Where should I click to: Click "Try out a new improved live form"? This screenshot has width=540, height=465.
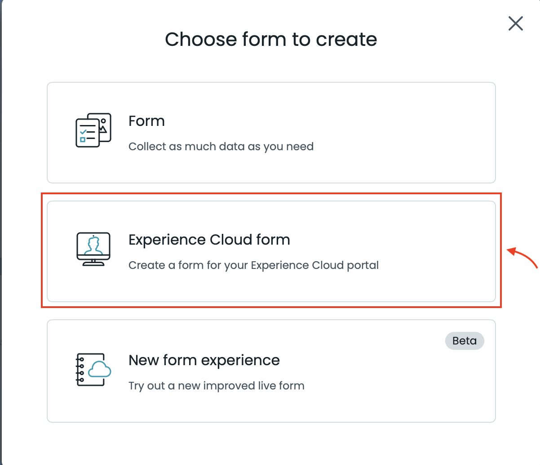pos(216,386)
